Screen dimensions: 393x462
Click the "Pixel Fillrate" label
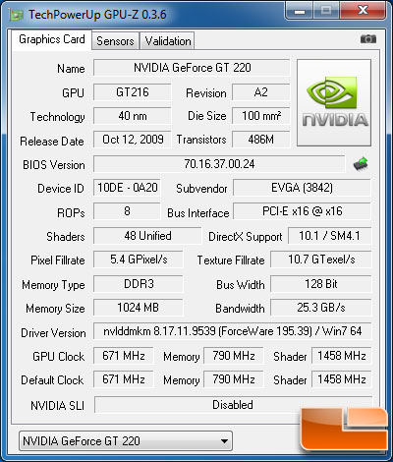point(58,260)
